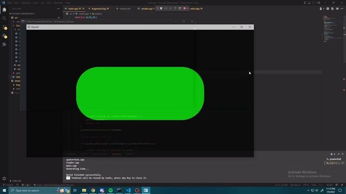Image resolution: width=346 pixels, height=194 pixels.
Task: Click Step Into in debug toolbar
Action: point(170,9)
